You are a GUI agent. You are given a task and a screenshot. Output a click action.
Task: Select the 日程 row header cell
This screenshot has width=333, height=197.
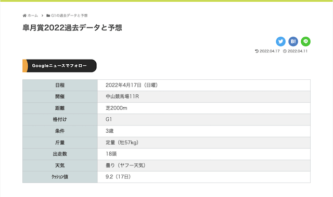point(60,85)
